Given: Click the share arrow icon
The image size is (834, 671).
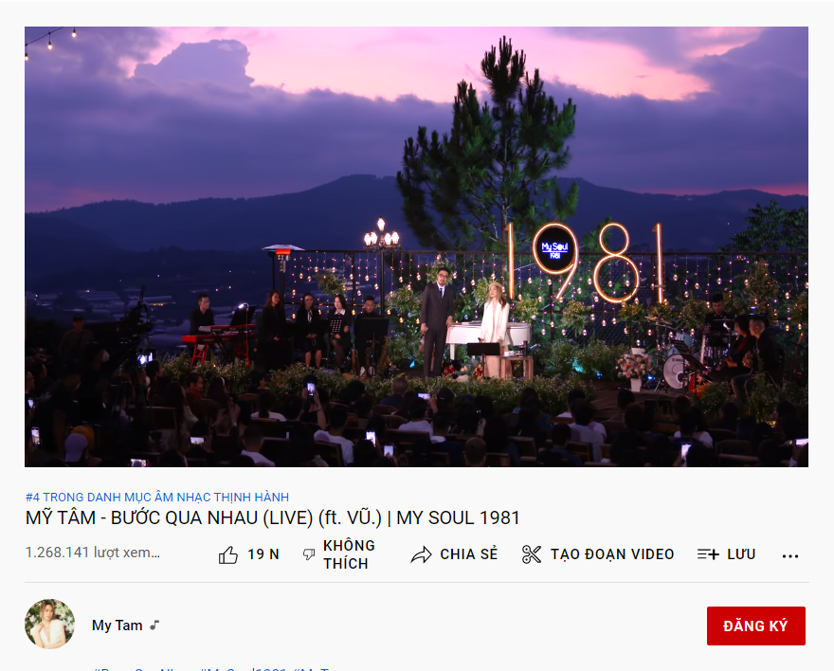Looking at the screenshot, I should tap(421, 554).
